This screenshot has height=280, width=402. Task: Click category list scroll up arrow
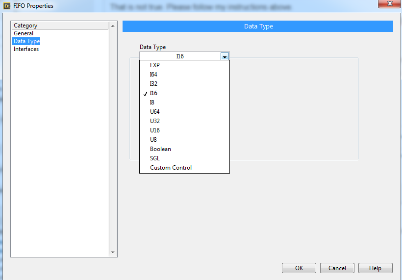(113, 26)
